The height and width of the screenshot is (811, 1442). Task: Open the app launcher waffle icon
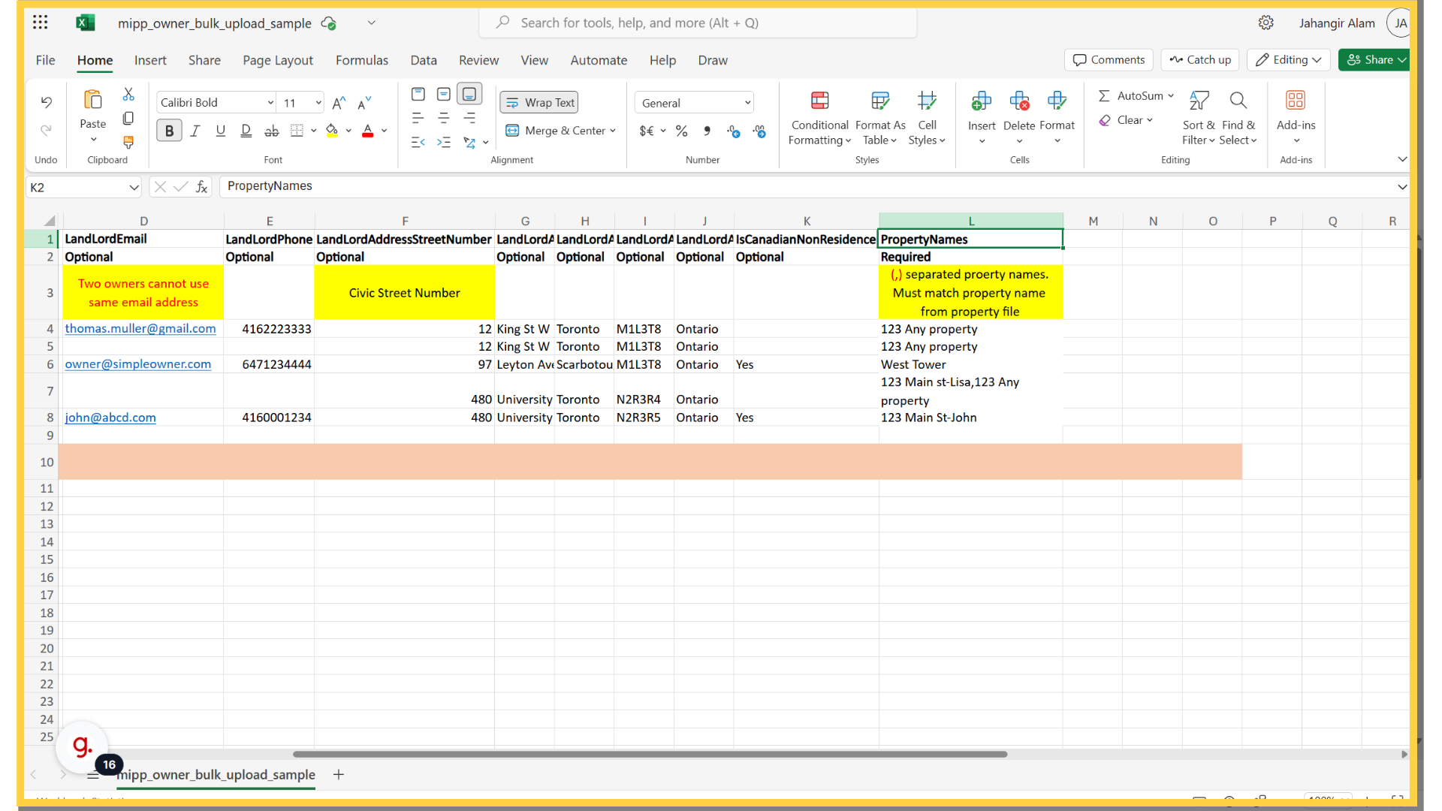pyautogui.click(x=41, y=23)
